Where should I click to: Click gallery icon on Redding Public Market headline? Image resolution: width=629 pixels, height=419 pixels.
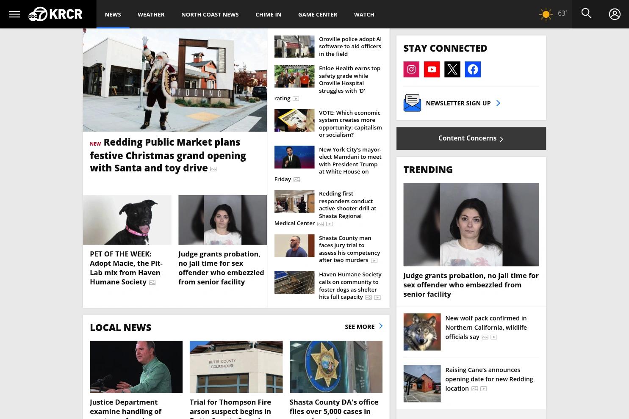pyautogui.click(x=213, y=169)
